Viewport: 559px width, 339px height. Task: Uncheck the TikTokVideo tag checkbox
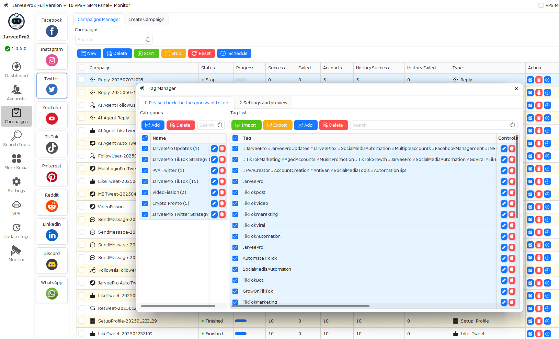[235, 203]
